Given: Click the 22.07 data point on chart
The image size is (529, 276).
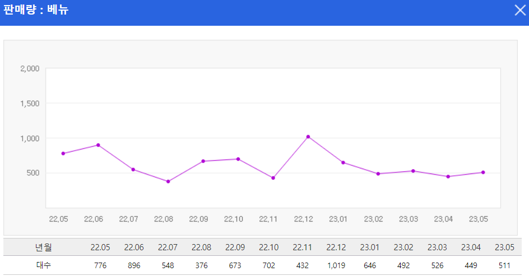Looking at the screenshot, I should pyautogui.click(x=133, y=170).
